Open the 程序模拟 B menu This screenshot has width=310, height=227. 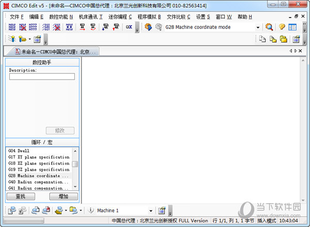coord(149,17)
